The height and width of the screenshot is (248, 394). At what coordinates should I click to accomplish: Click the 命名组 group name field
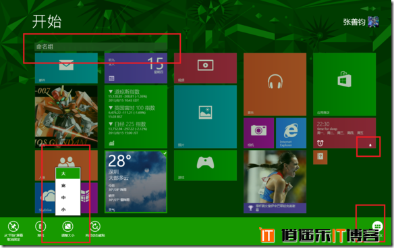(x=101, y=47)
